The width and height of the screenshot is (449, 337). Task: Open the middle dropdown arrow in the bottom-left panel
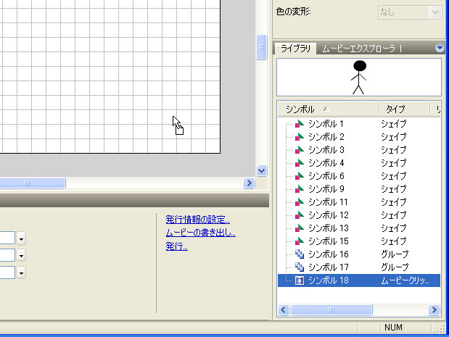click(21, 255)
